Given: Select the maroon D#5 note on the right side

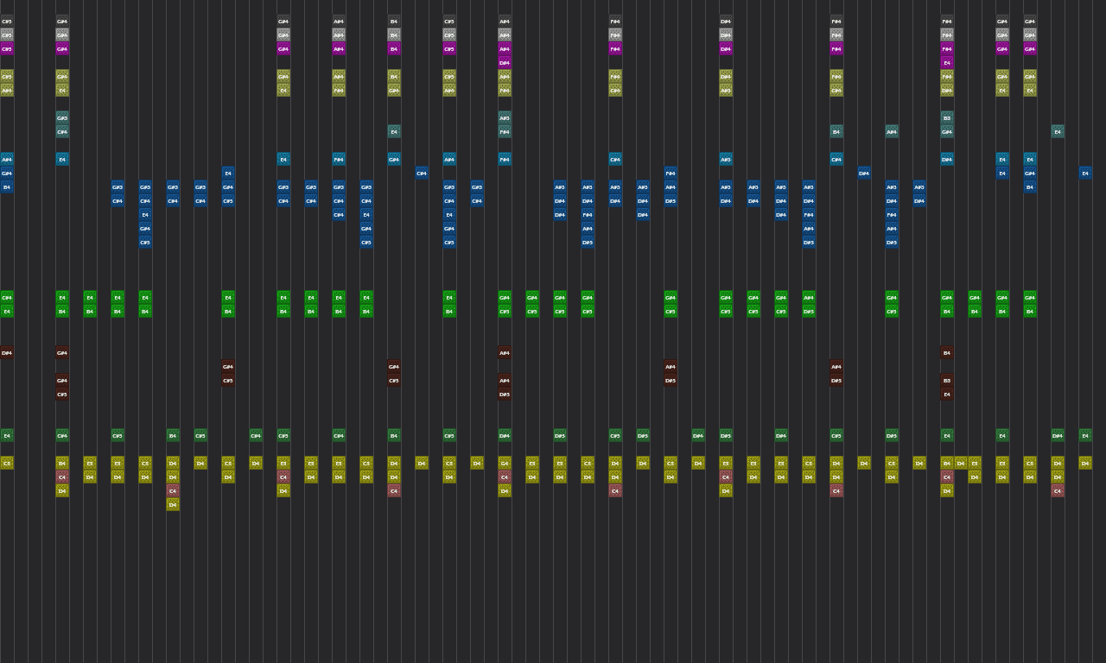Looking at the screenshot, I should pyautogui.click(x=836, y=380).
